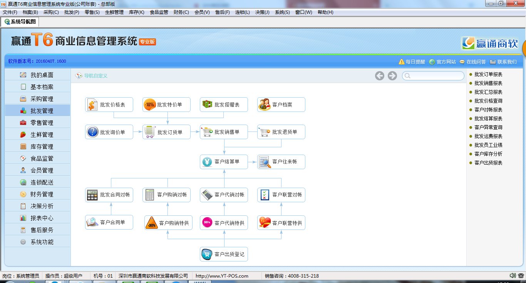This screenshot has width=526, height=283.
Task: Open 在线问答 online Q&A
Action: (x=472, y=62)
